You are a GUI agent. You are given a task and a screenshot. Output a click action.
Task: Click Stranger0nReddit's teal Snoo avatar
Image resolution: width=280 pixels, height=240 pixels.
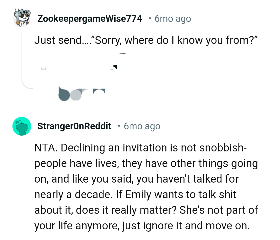(22, 126)
